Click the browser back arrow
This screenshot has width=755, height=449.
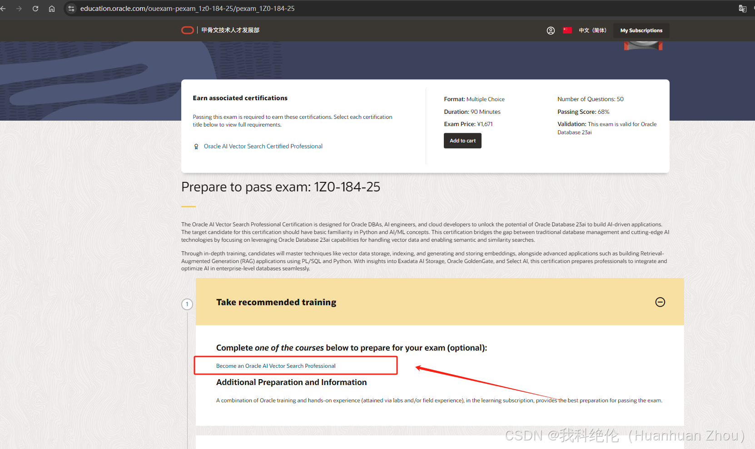3,9
